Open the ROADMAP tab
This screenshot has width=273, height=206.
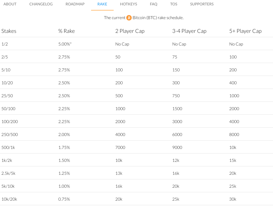[75, 4]
